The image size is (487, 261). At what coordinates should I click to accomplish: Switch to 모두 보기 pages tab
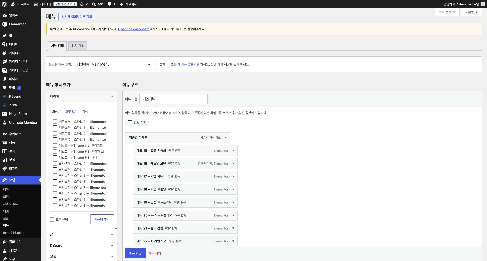coord(71,112)
